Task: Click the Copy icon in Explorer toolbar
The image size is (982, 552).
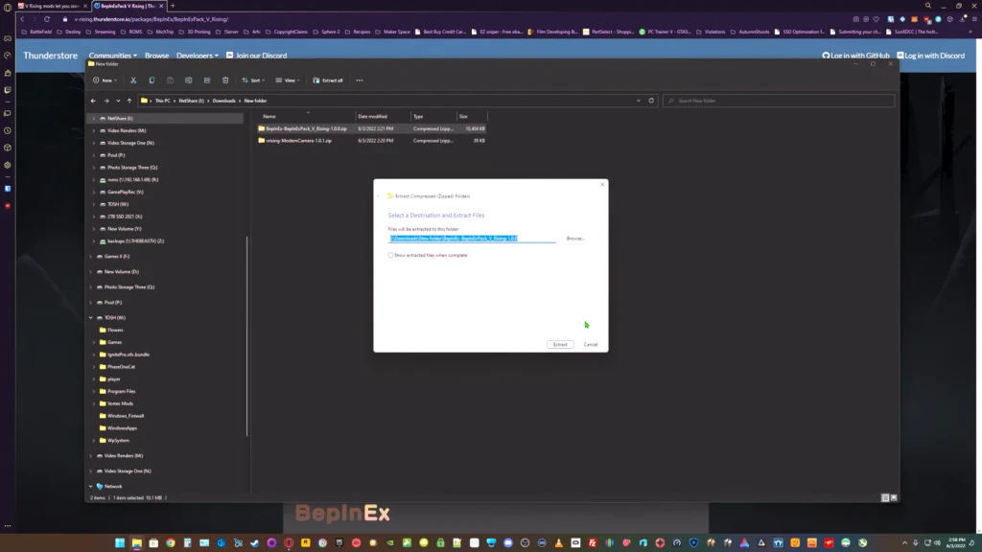Action: pos(152,80)
